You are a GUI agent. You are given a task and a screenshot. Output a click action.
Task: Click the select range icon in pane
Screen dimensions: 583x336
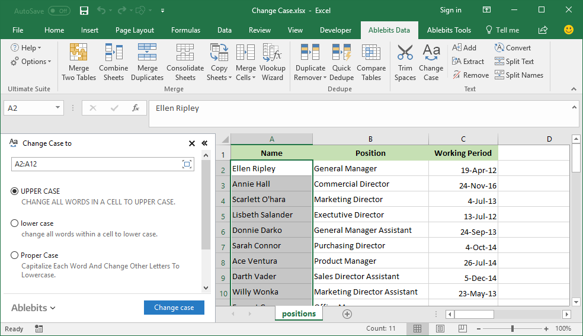(x=187, y=164)
